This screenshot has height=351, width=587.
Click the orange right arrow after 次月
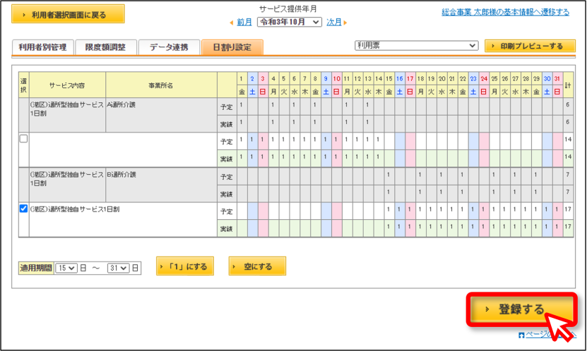click(345, 23)
